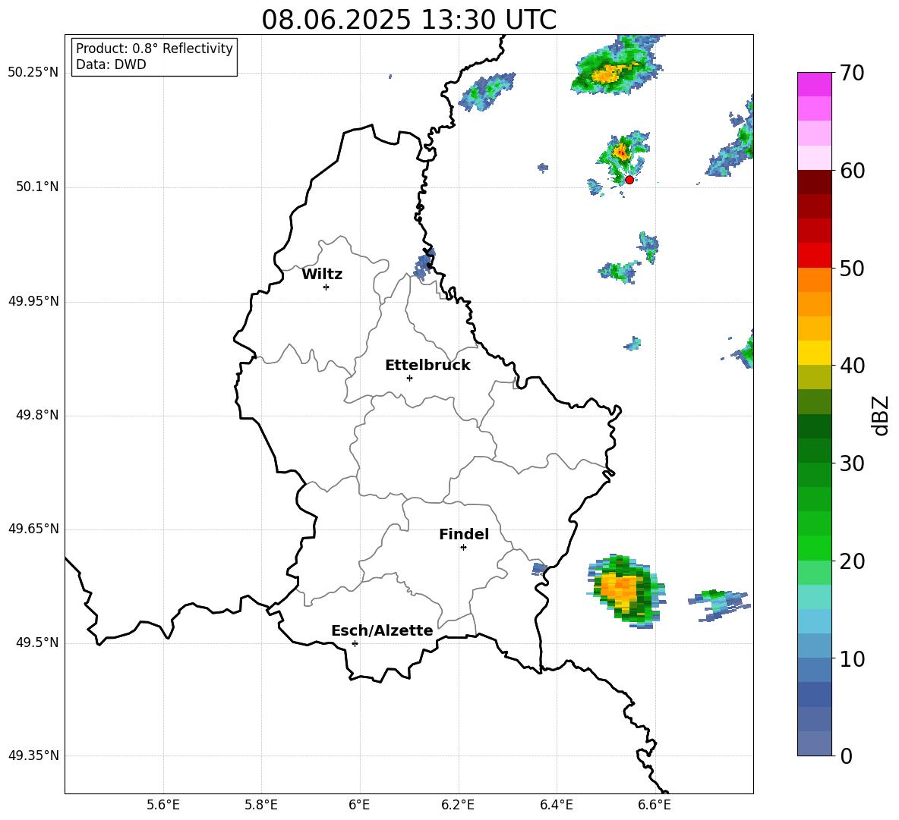Click the 49.95°N latitude label

(33, 301)
